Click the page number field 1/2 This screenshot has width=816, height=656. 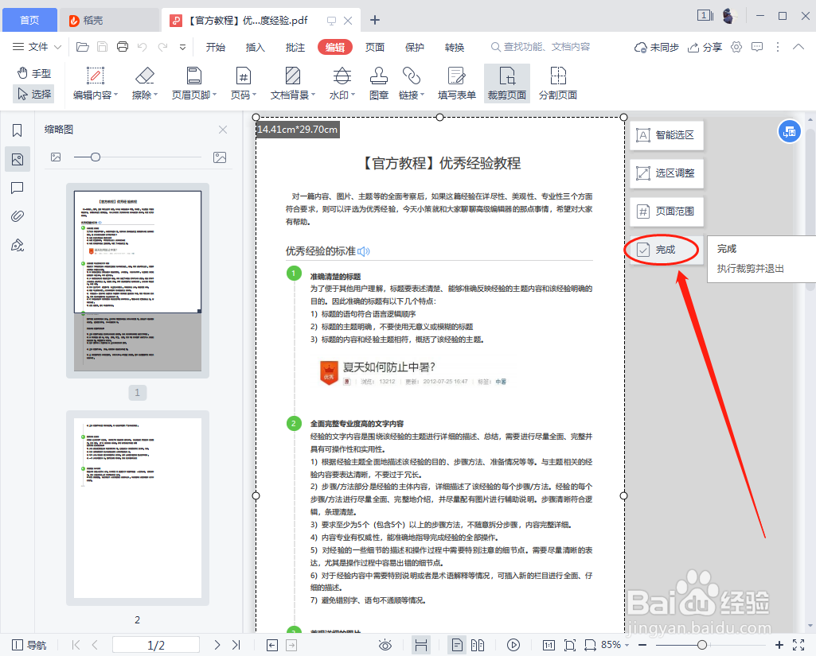[x=156, y=645]
